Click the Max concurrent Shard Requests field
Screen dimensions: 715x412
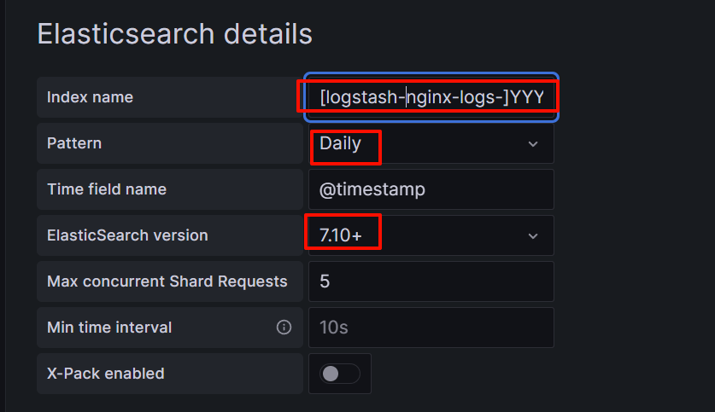point(431,281)
